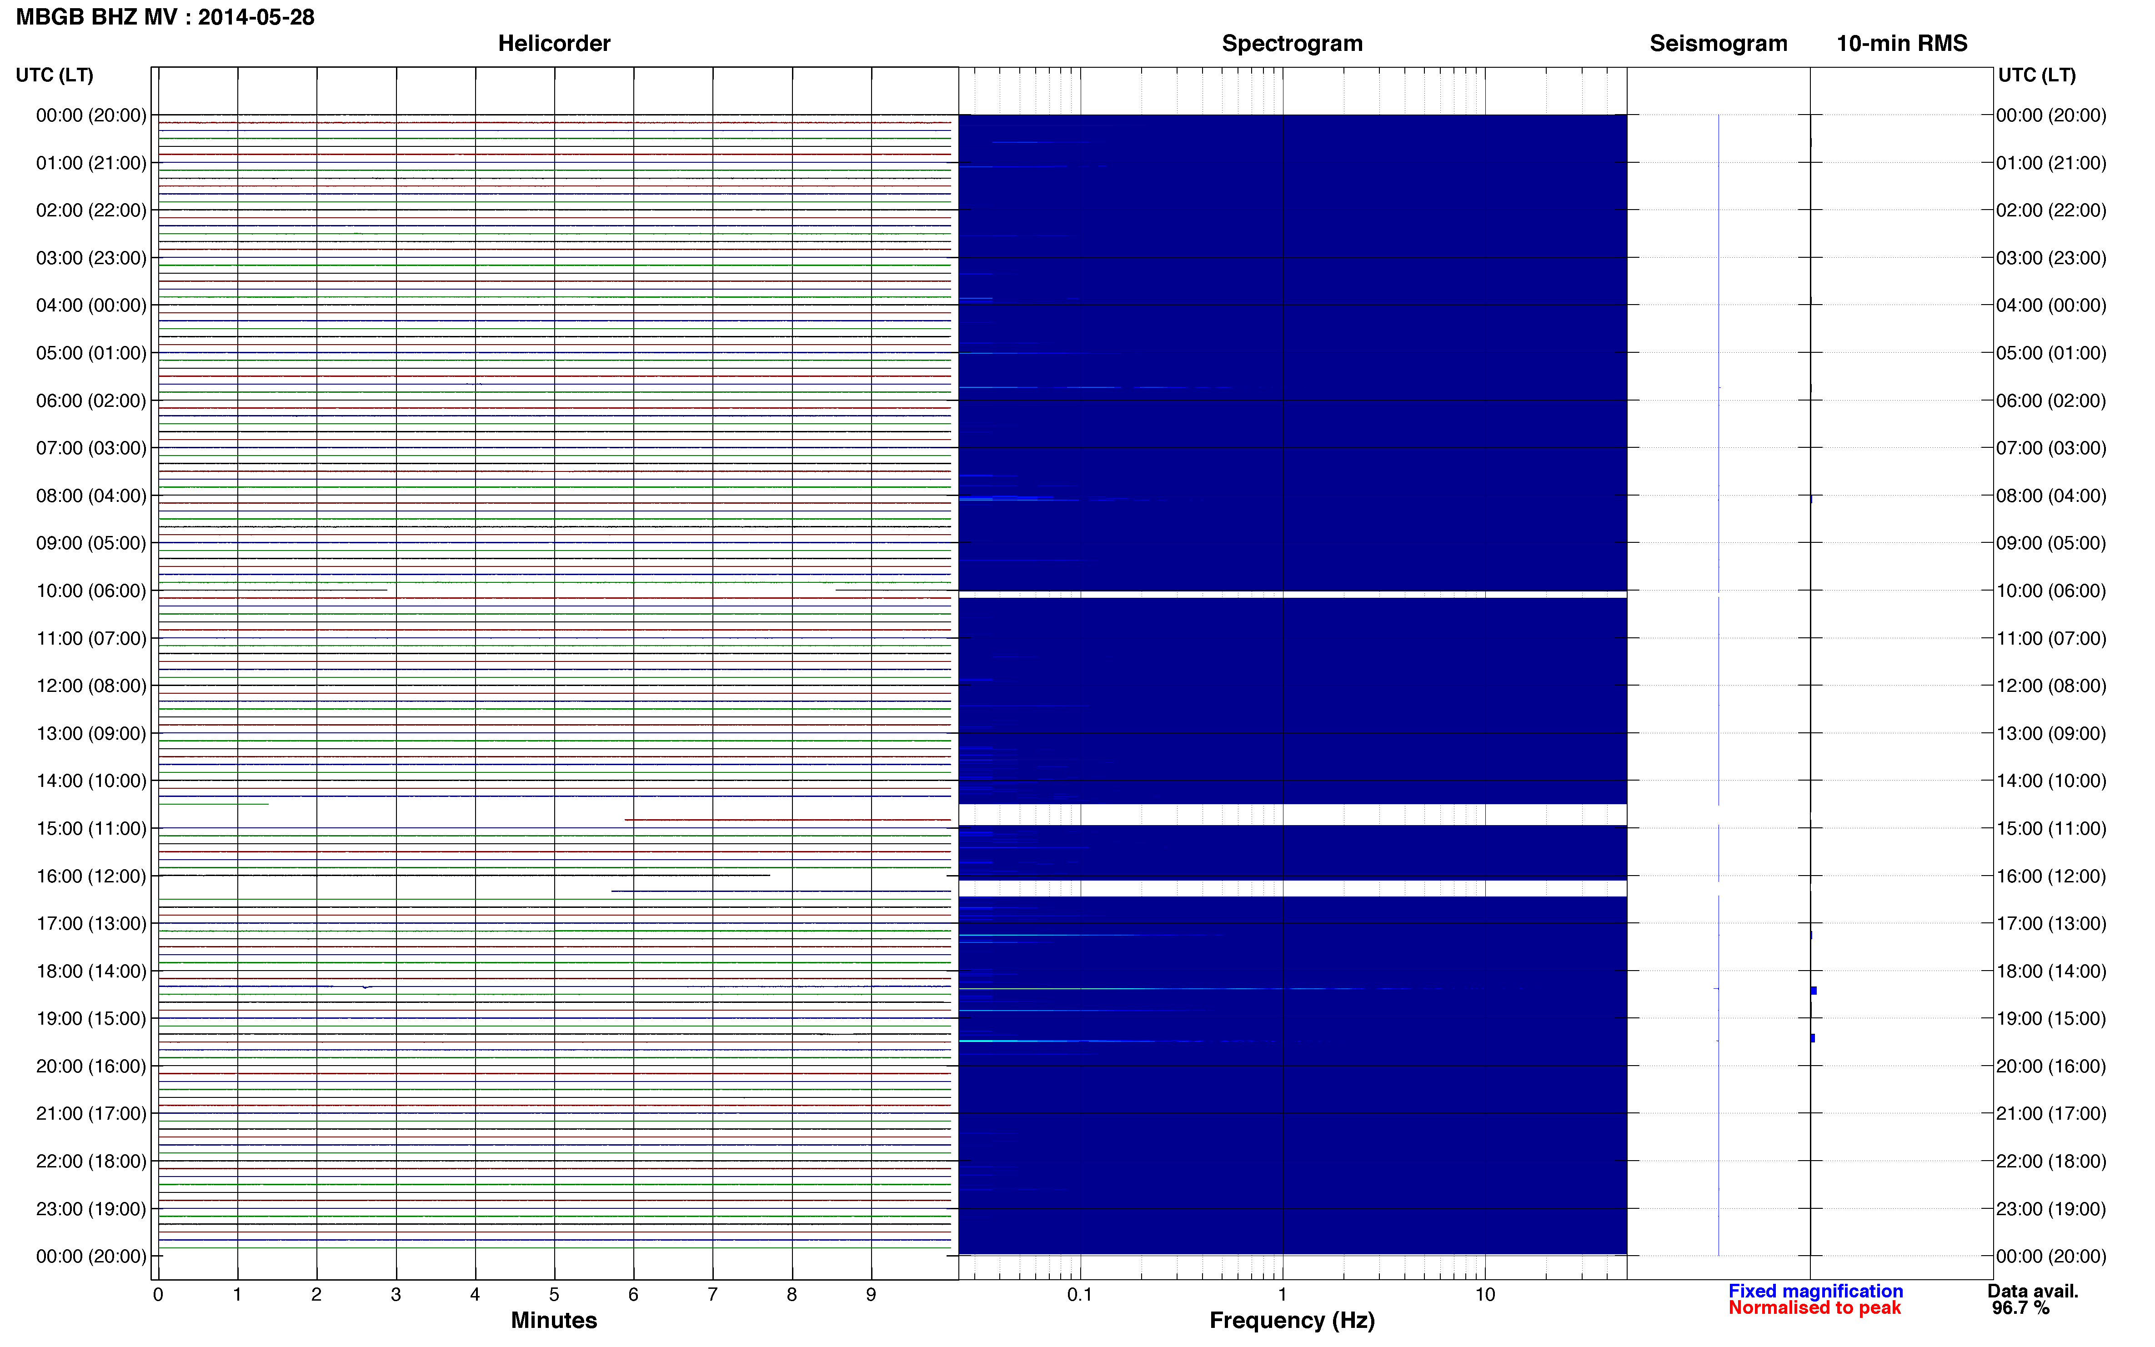Click the right 'UTC (LT)' axis label
The width and height of the screenshot is (2155, 1347).
[2036, 75]
